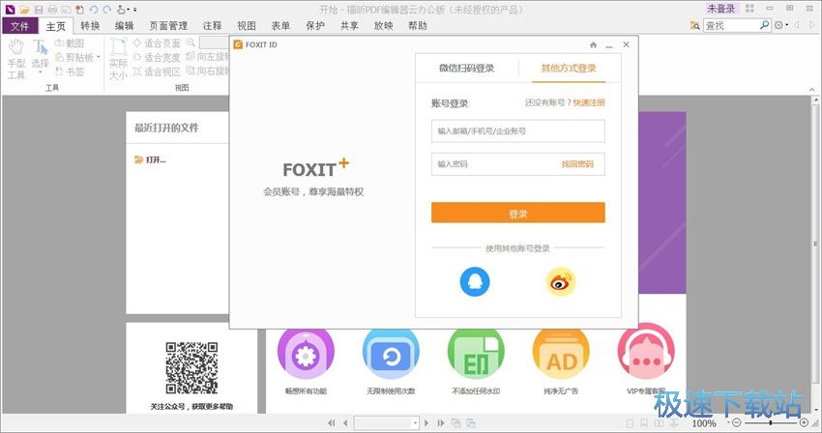The image size is (822, 433).
Task: Click the skin/layout grid icon in title bar
Action: pyautogui.click(x=749, y=9)
